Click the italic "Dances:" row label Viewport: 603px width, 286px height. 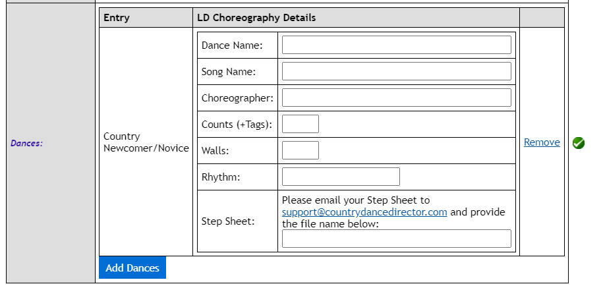[x=26, y=142]
